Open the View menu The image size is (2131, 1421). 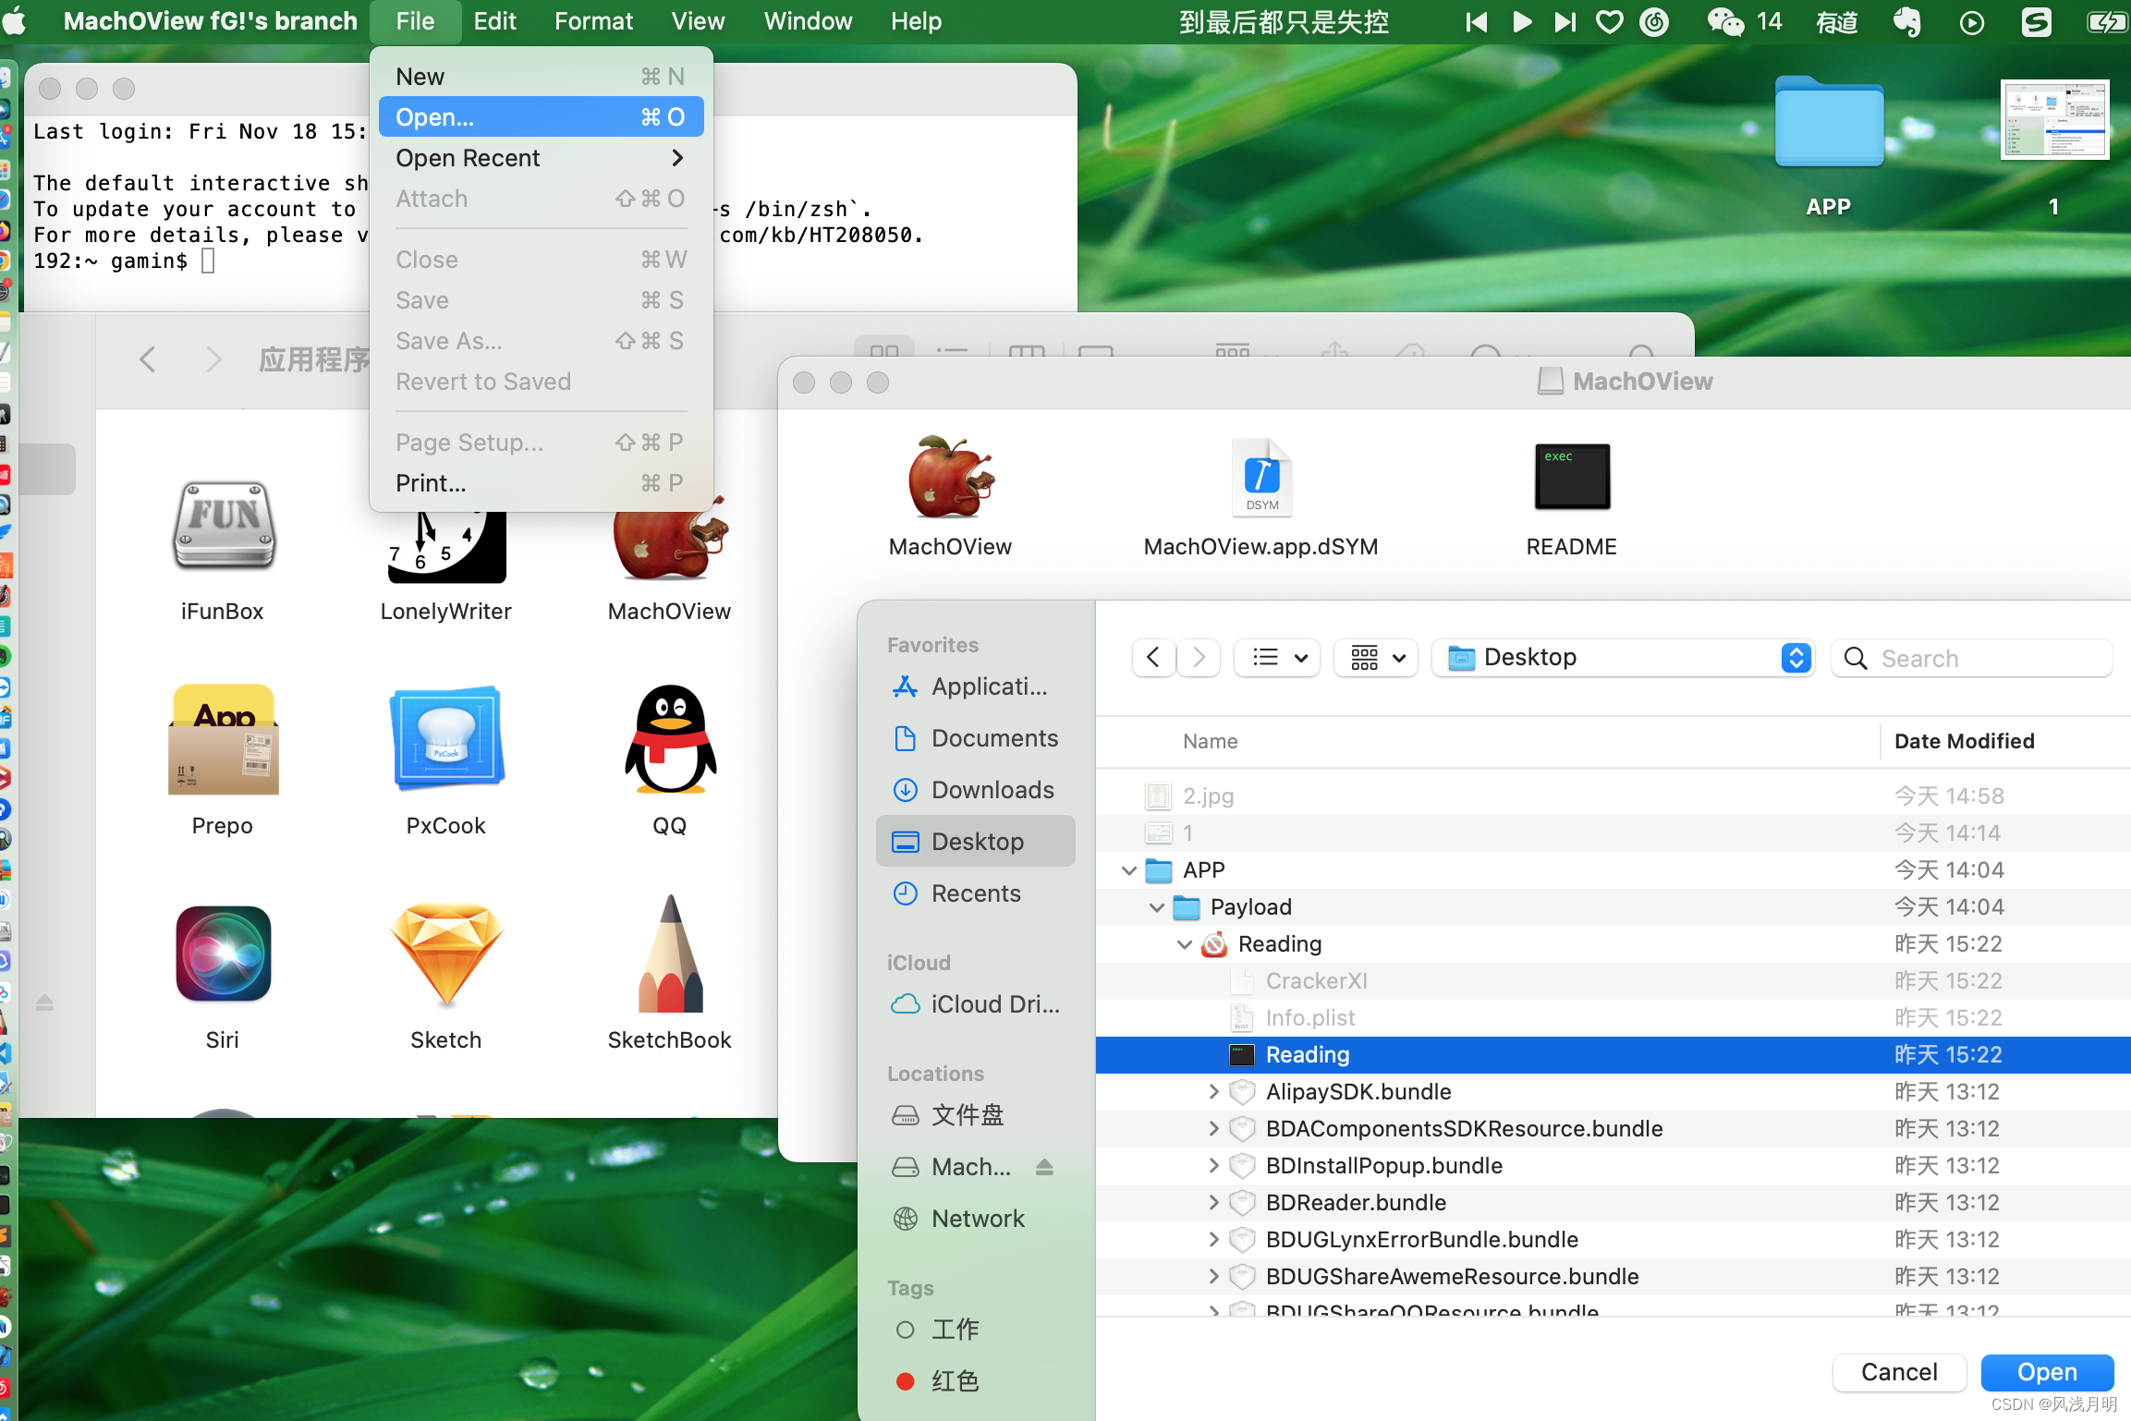click(698, 21)
